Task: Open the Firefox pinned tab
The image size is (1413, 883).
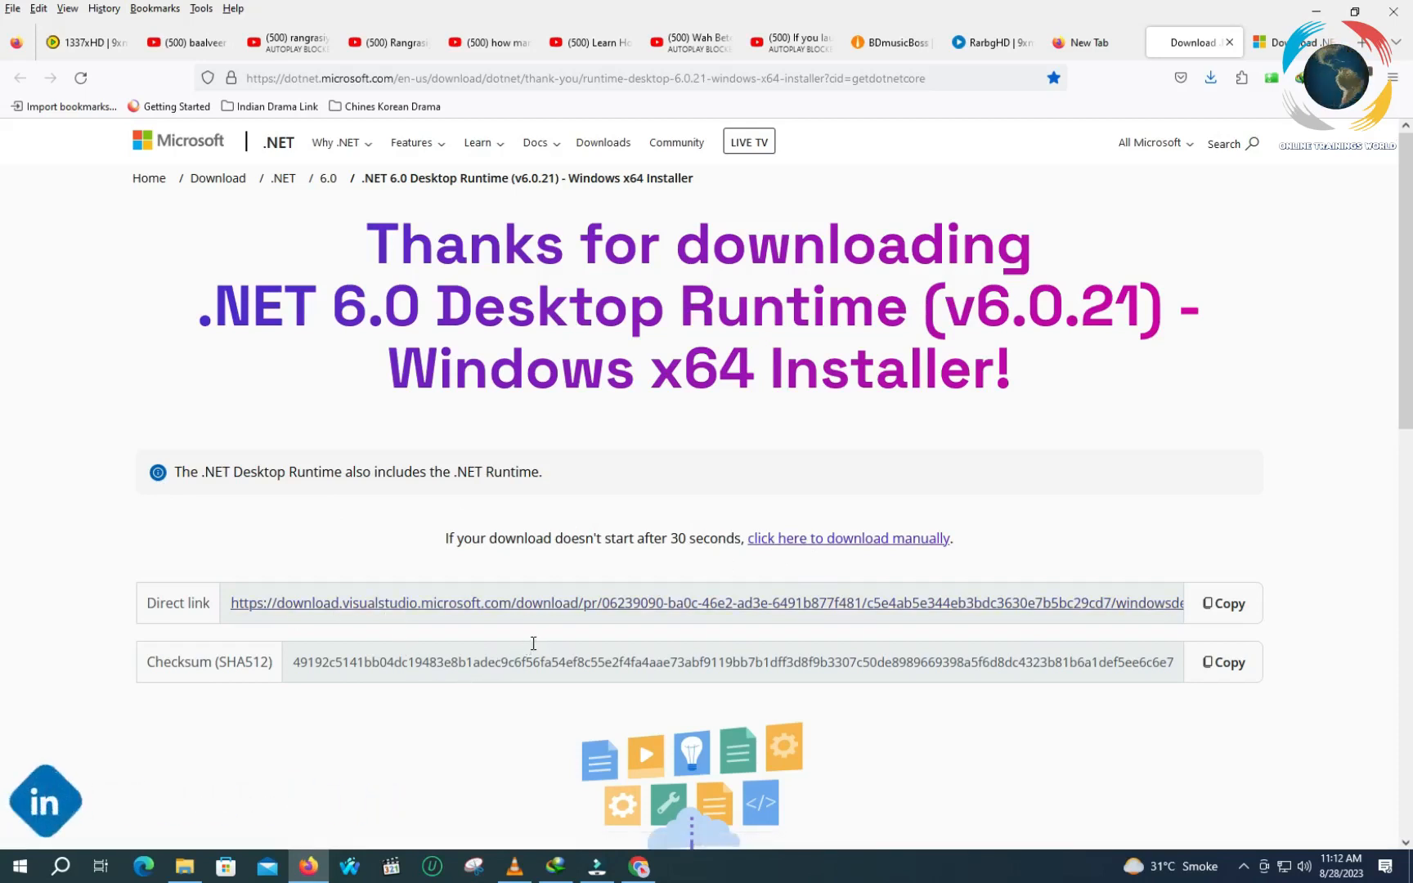Action: coord(16,43)
